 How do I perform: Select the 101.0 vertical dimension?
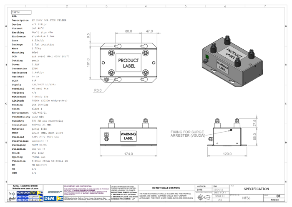88,62
